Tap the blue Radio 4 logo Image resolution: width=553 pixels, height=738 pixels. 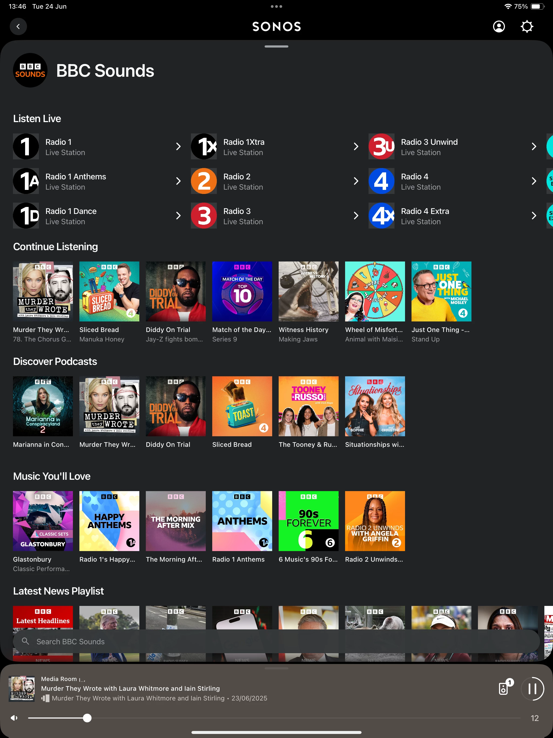pos(382,181)
